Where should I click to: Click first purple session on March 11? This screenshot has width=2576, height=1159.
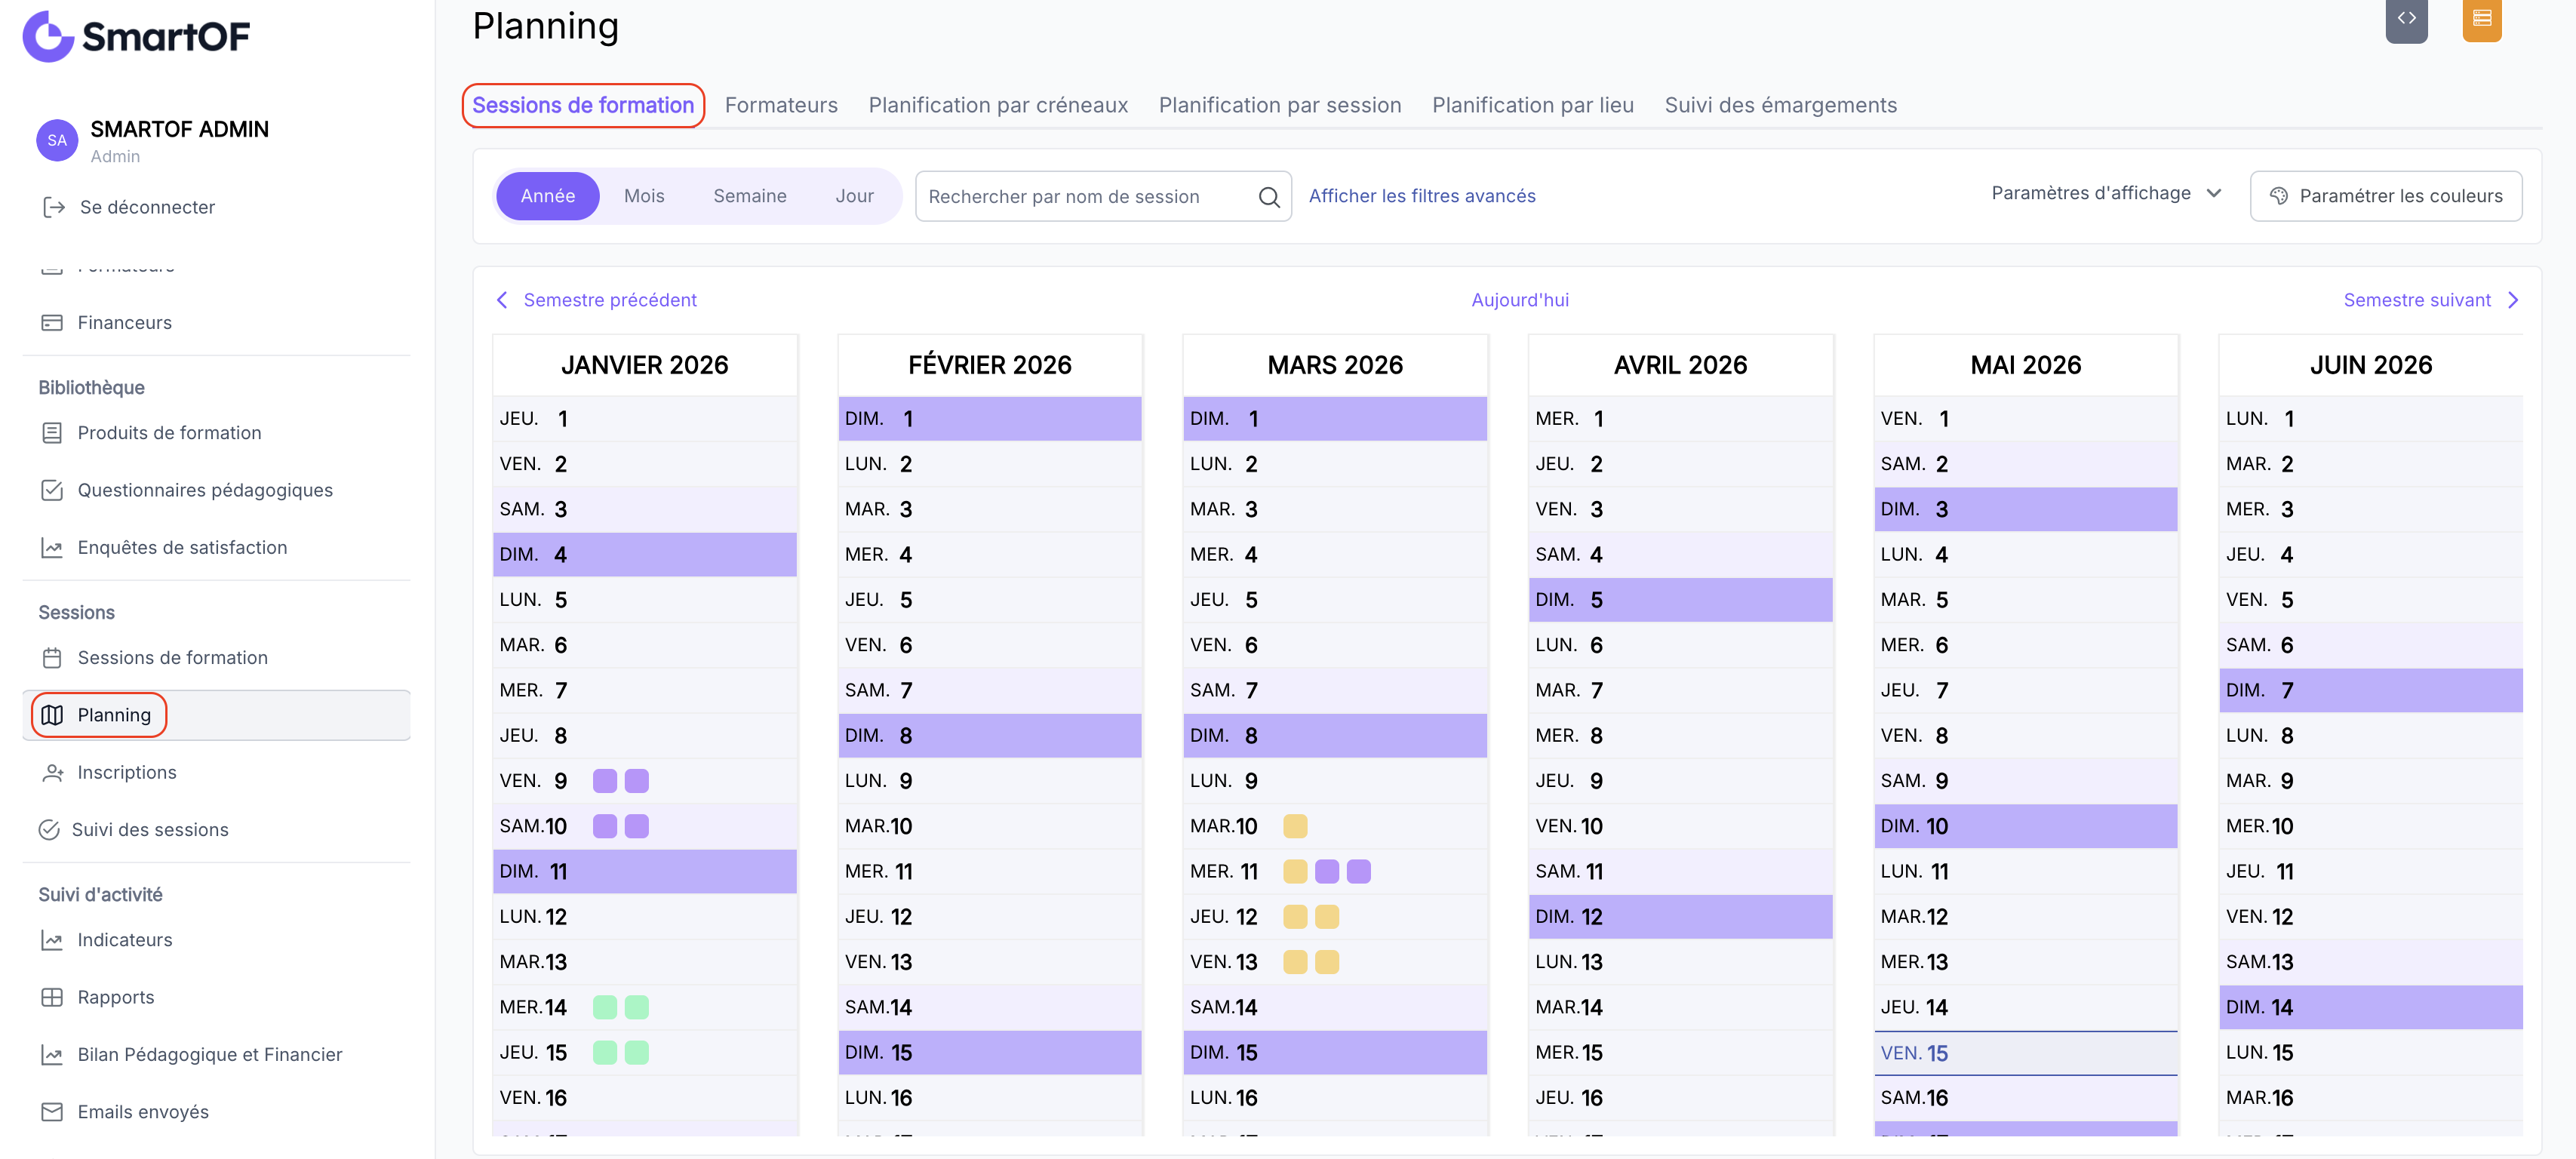click(x=1327, y=872)
